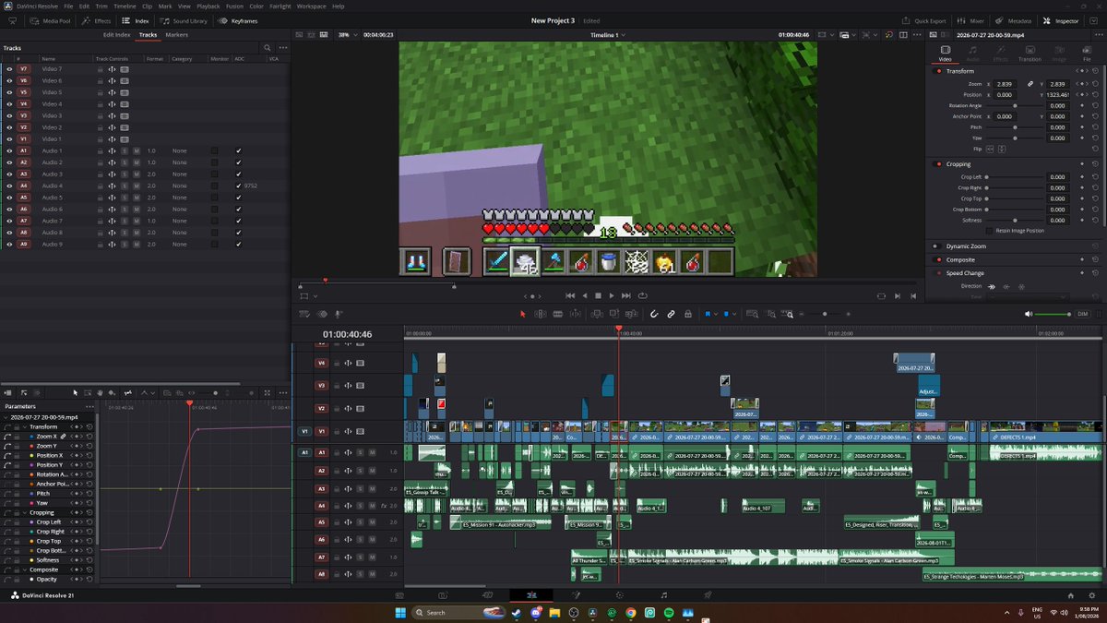Open Spotify from the taskbar
This screenshot has height=623, width=1107.
point(670,612)
